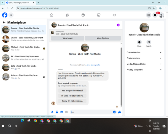Expand the Customize chat section
This screenshot has width=168, height=134.
point(144,53)
